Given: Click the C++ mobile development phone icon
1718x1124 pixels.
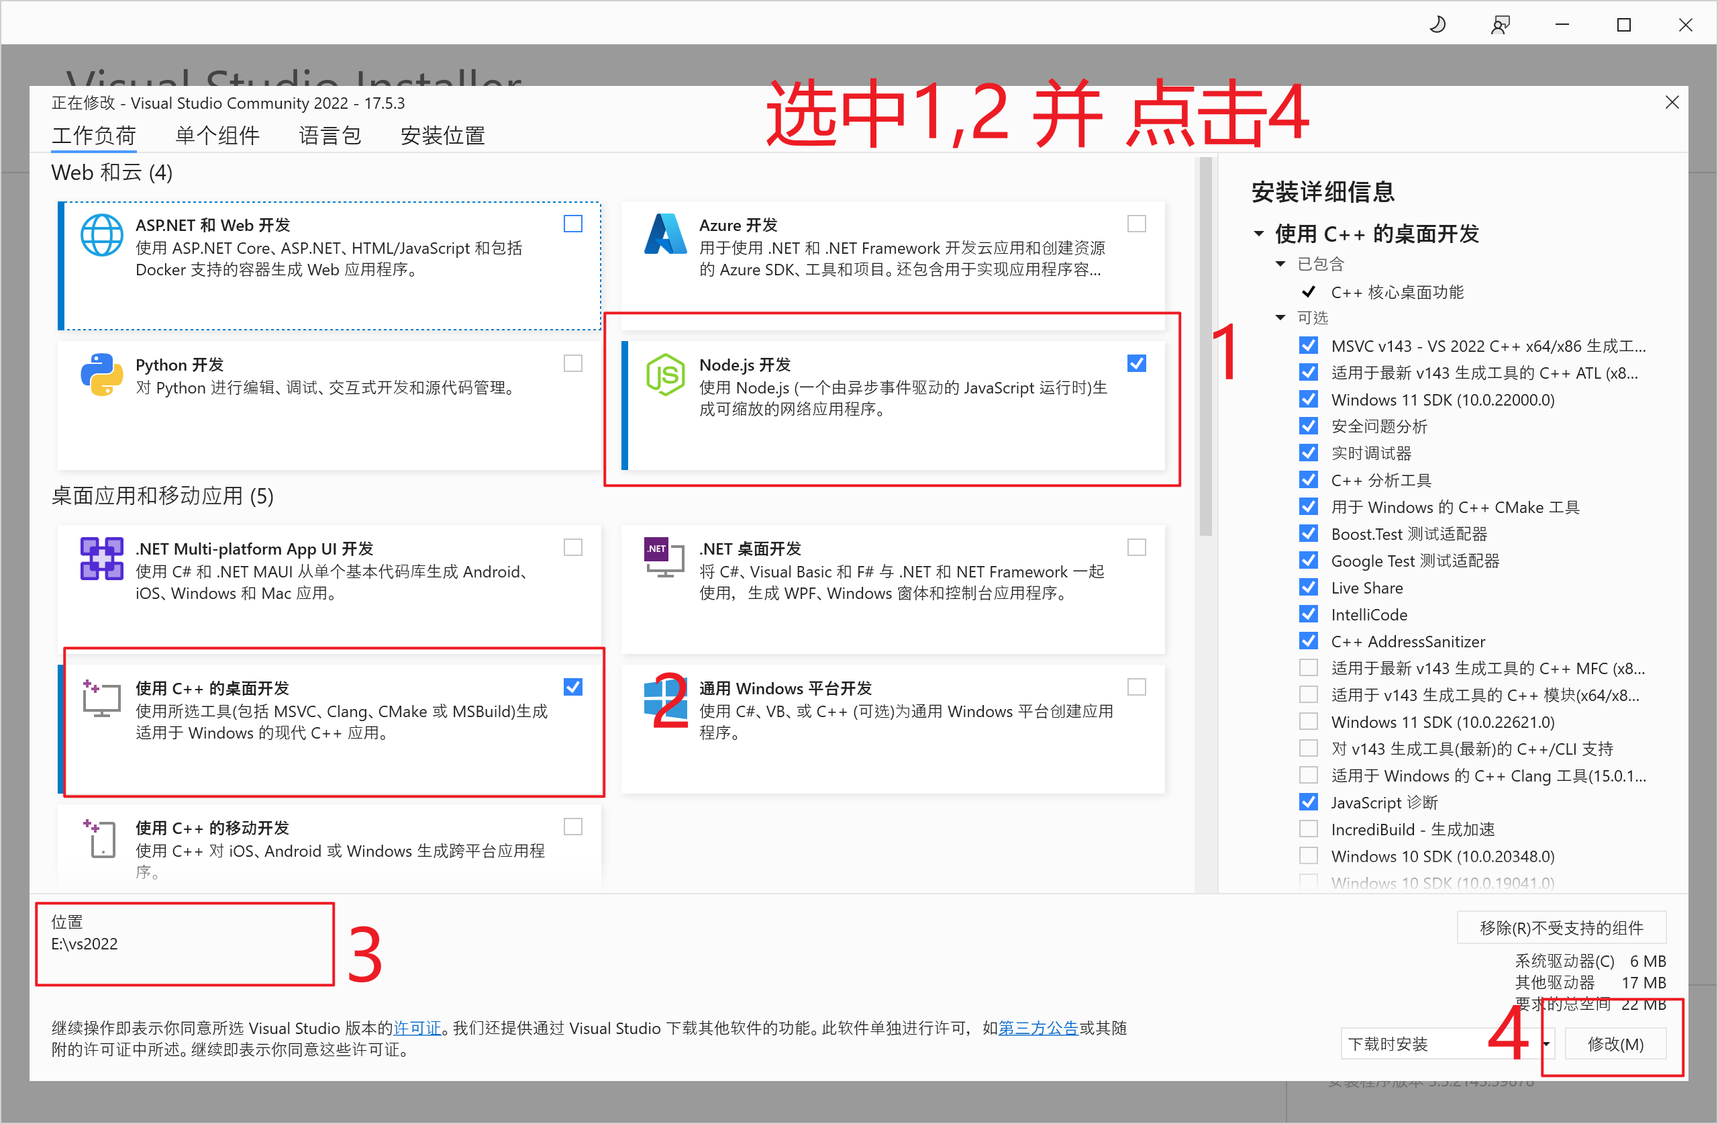Looking at the screenshot, I should [x=101, y=838].
